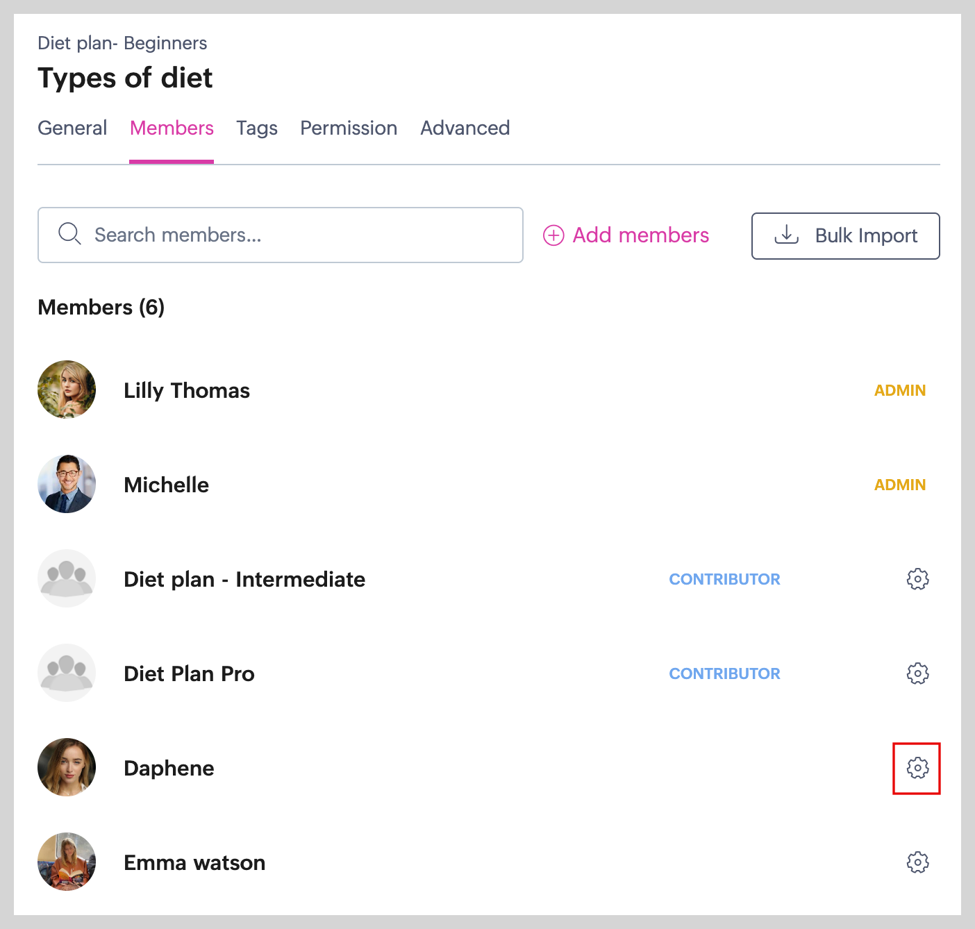Screen dimensions: 975x929
Task: Click Michelle's profile avatar
Action: click(67, 484)
